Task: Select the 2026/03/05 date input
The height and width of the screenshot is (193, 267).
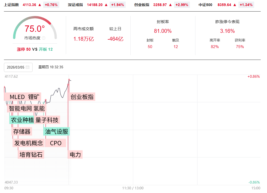Action: 16,67
